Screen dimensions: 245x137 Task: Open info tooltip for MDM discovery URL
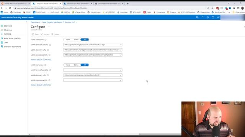48,50
